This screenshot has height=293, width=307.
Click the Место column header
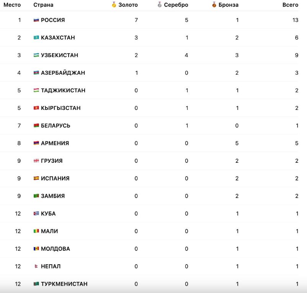12,5
